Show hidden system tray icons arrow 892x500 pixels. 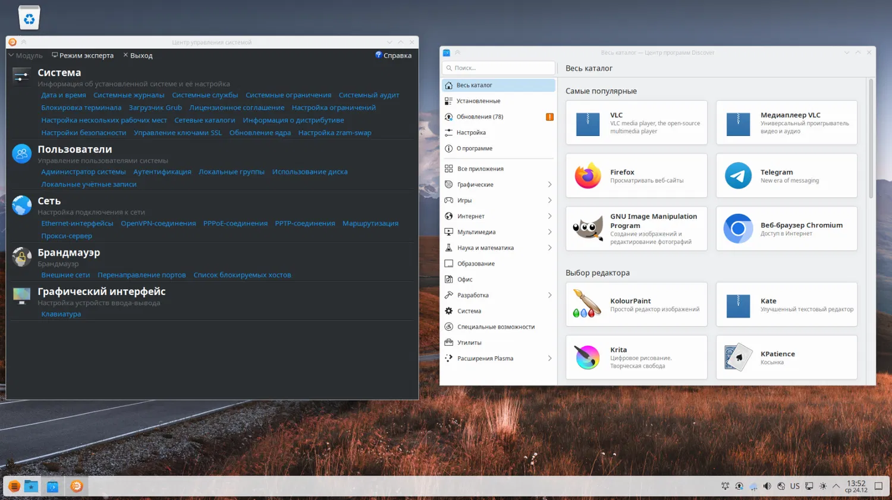pyautogui.click(x=836, y=486)
